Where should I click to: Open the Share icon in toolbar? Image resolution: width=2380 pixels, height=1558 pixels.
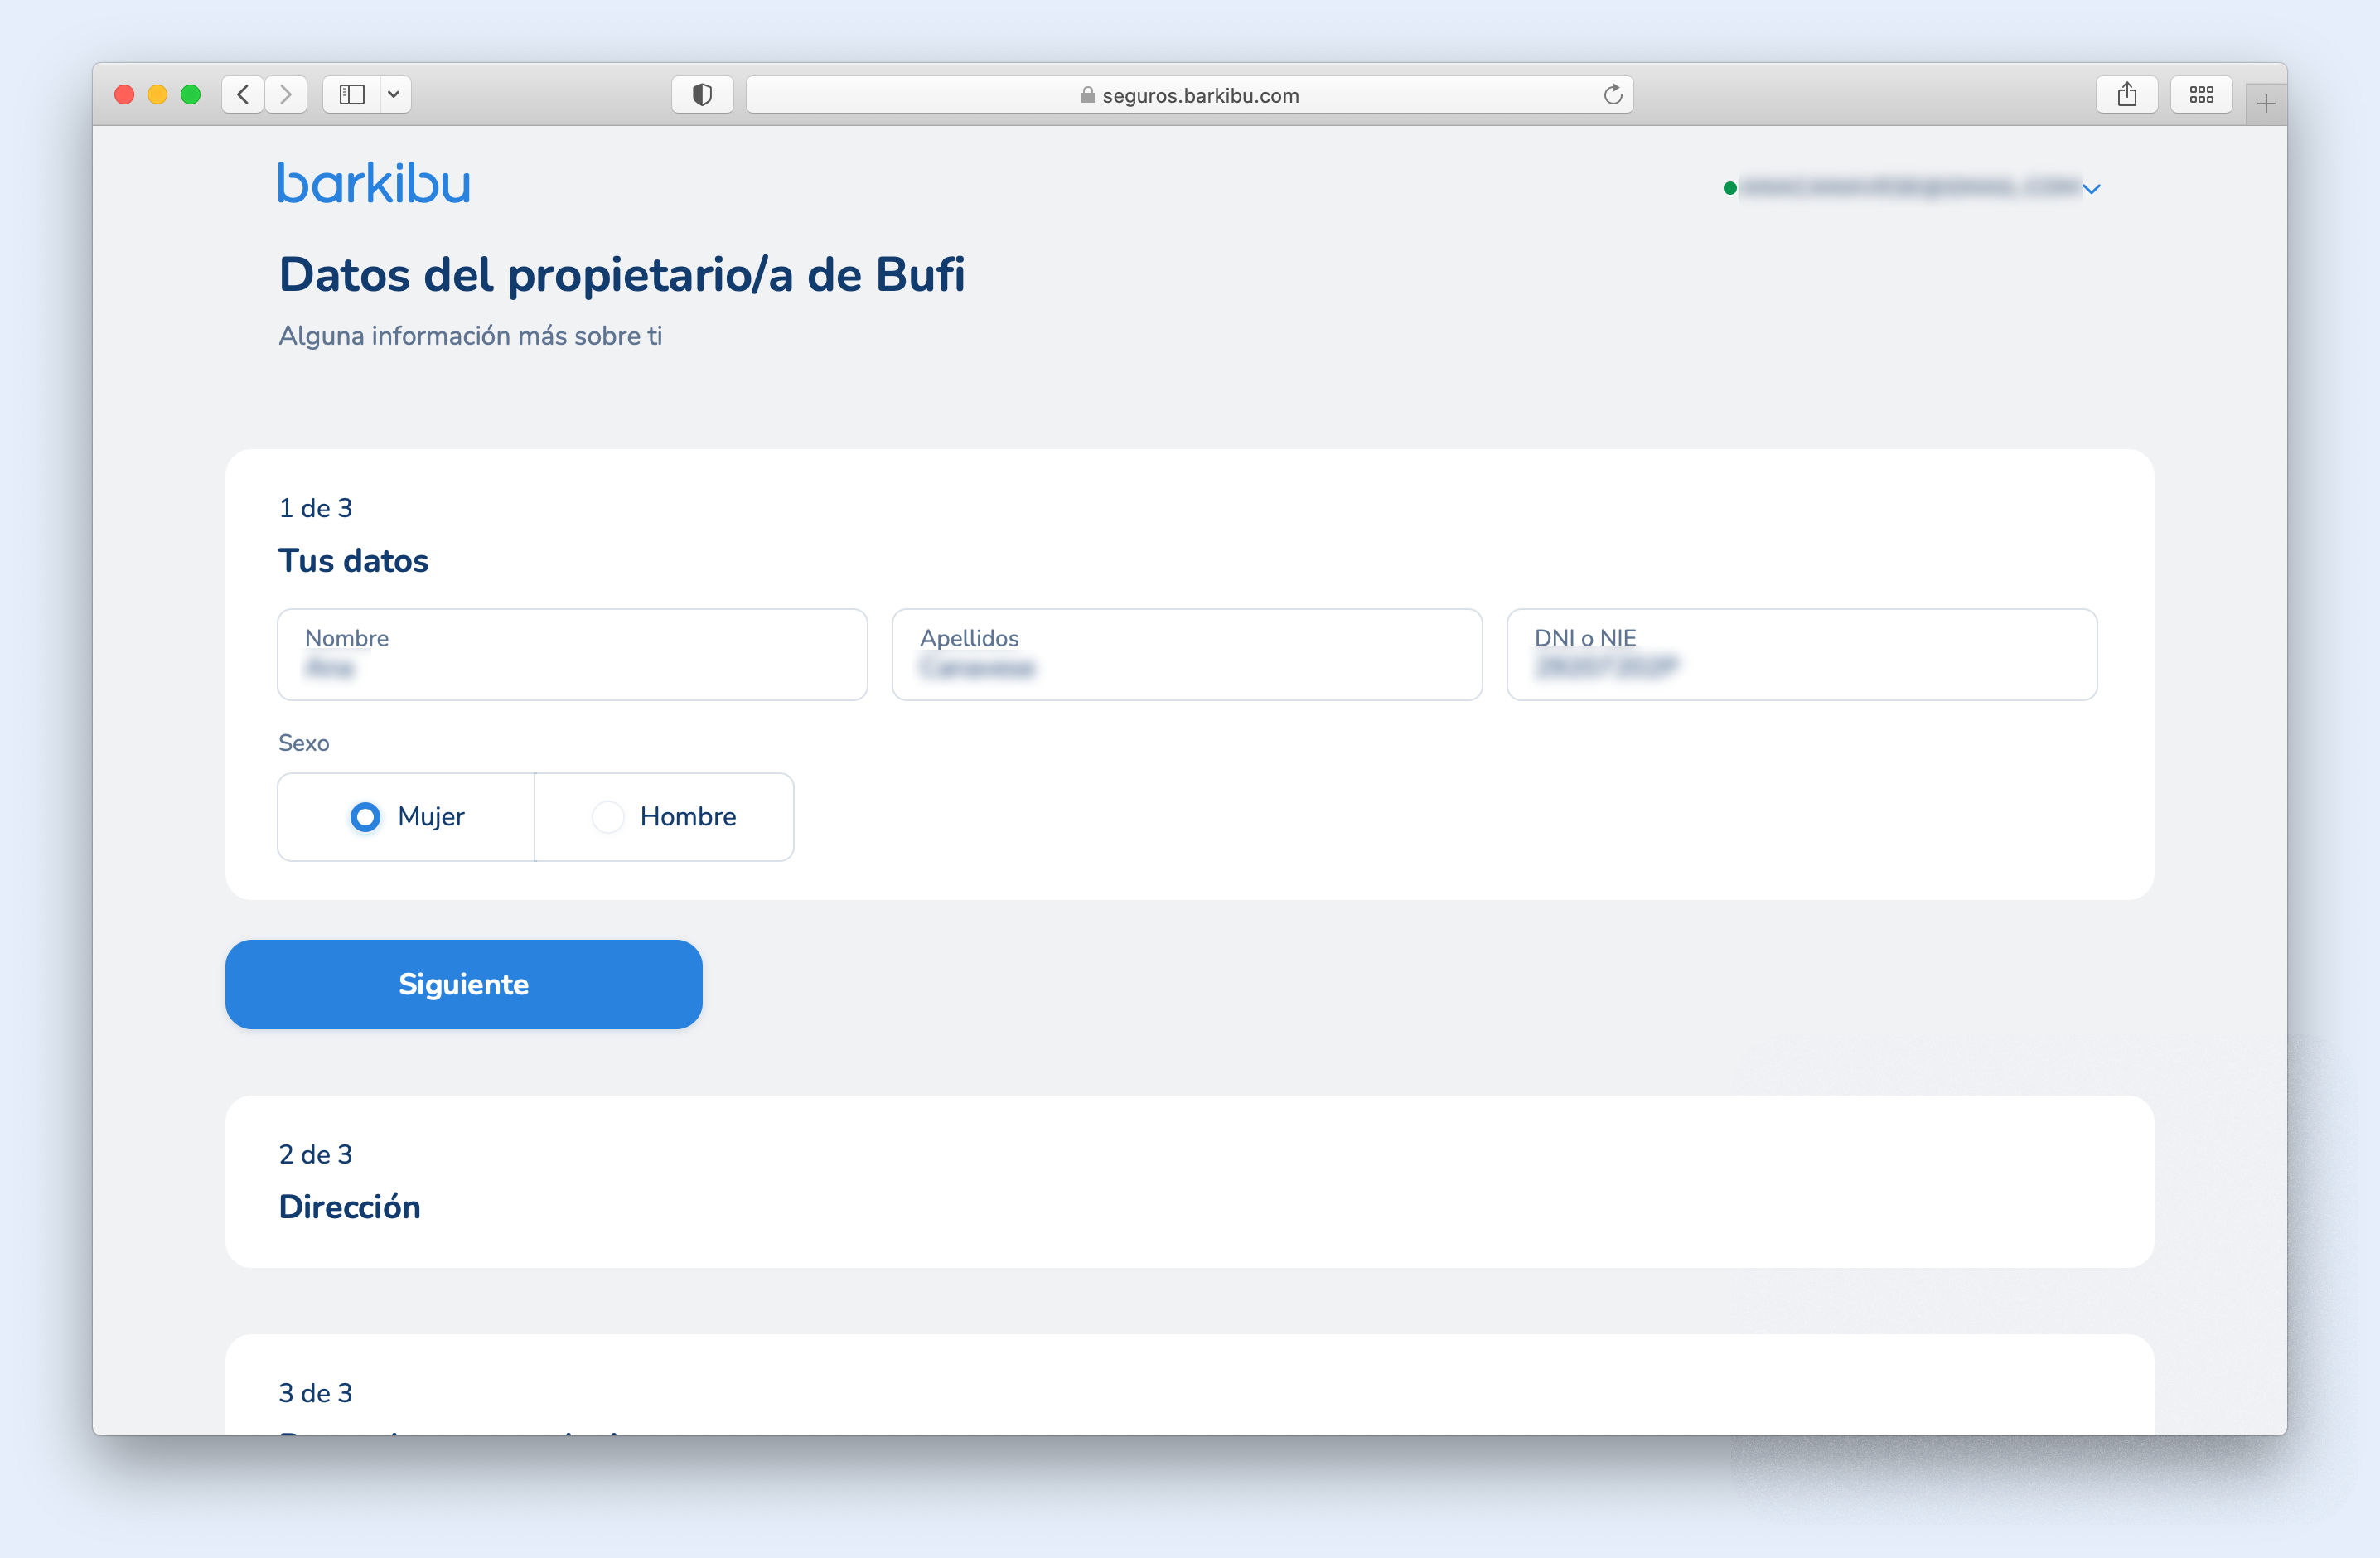click(x=2126, y=95)
